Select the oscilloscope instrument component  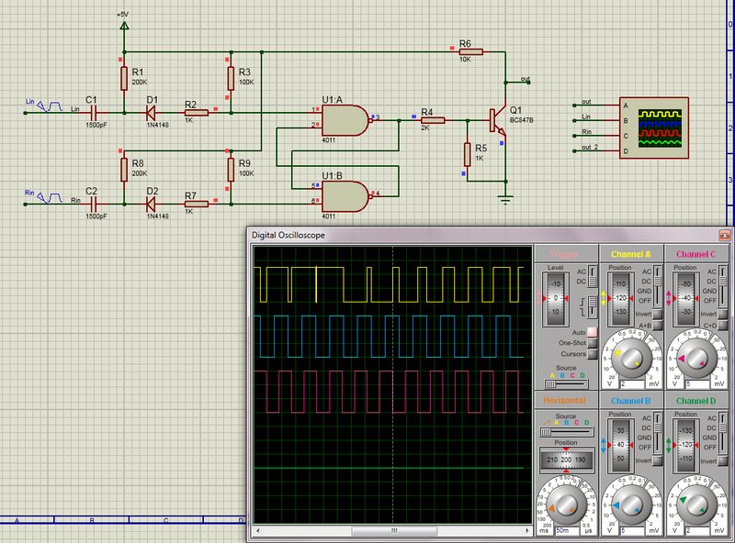(654, 127)
